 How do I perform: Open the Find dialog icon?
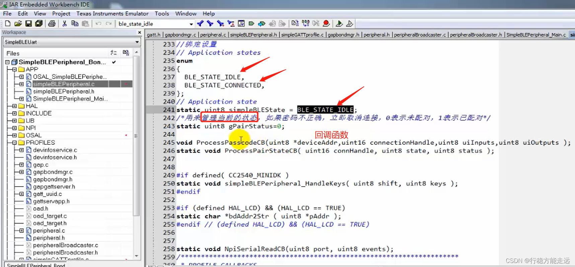(x=220, y=23)
